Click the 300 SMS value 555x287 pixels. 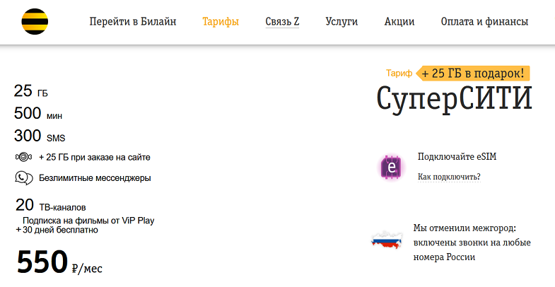pyautogui.click(x=40, y=136)
